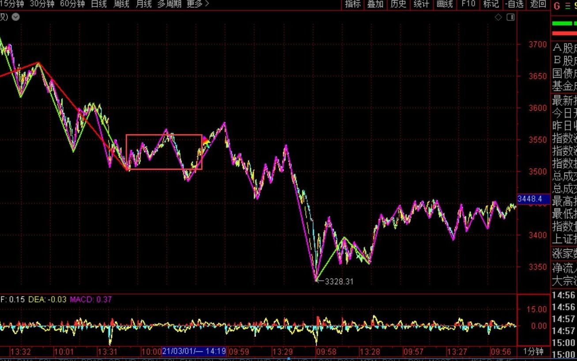Click the 3350 price axis label
The height and width of the screenshot is (361, 577).
(538, 267)
